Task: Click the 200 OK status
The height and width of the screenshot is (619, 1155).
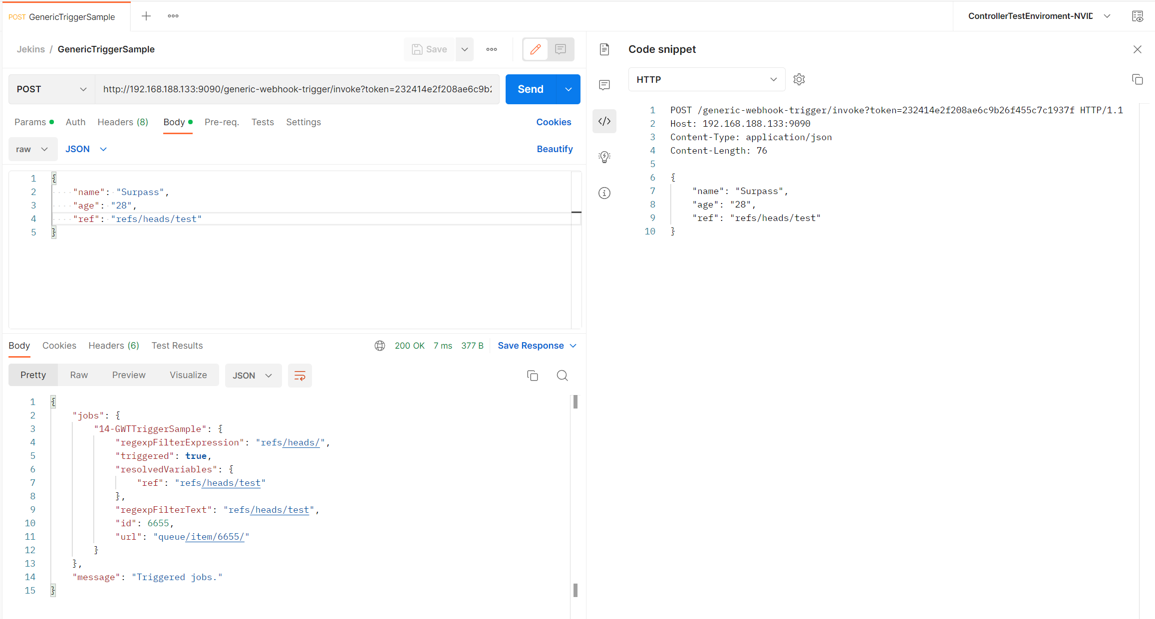Action: [410, 346]
